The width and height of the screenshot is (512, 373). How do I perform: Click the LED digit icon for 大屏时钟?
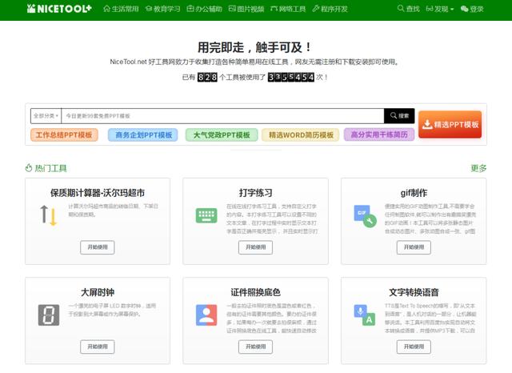[49, 315]
